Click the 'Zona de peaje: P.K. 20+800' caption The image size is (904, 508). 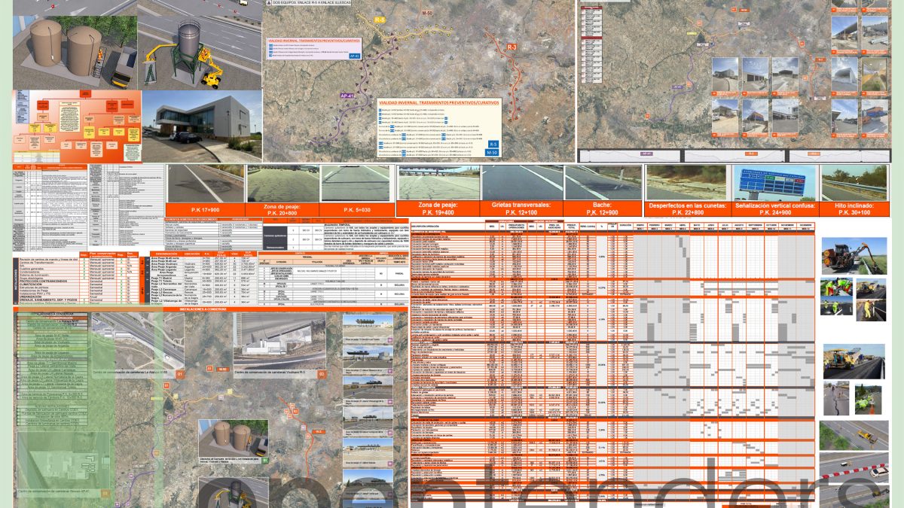click(x=282, y=211)
